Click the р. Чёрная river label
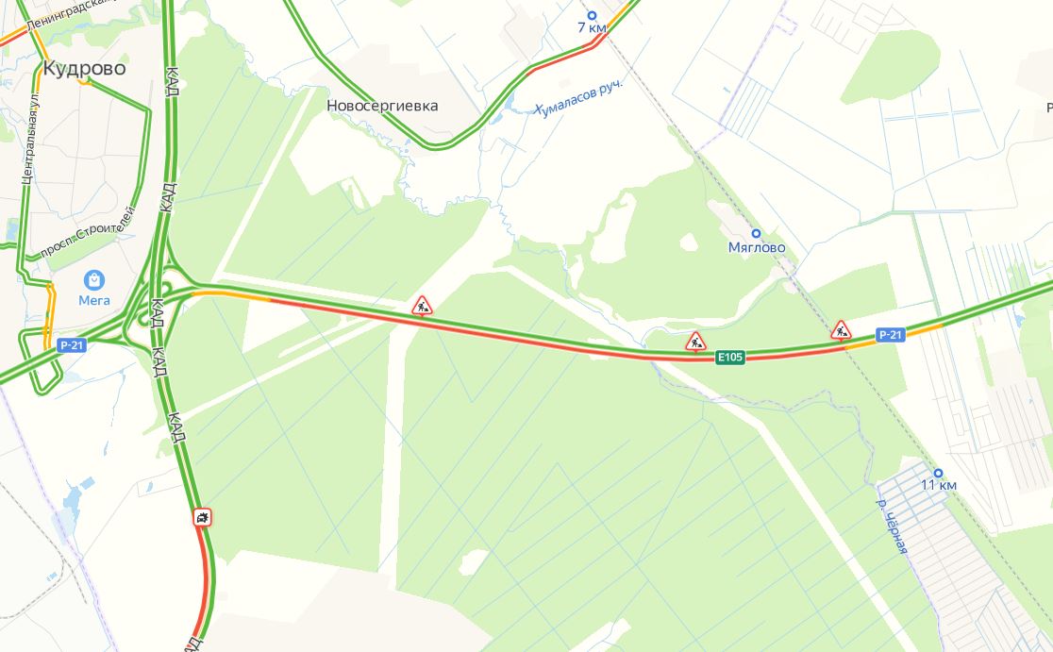The width and height of the screenshot is (1053, 652). (x=892, y=527)
